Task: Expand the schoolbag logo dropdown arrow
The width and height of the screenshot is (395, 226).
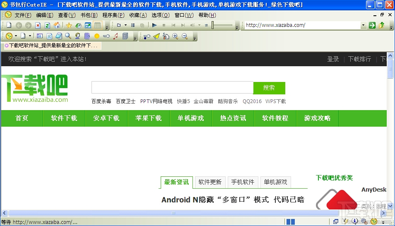Action: (16, 36)
